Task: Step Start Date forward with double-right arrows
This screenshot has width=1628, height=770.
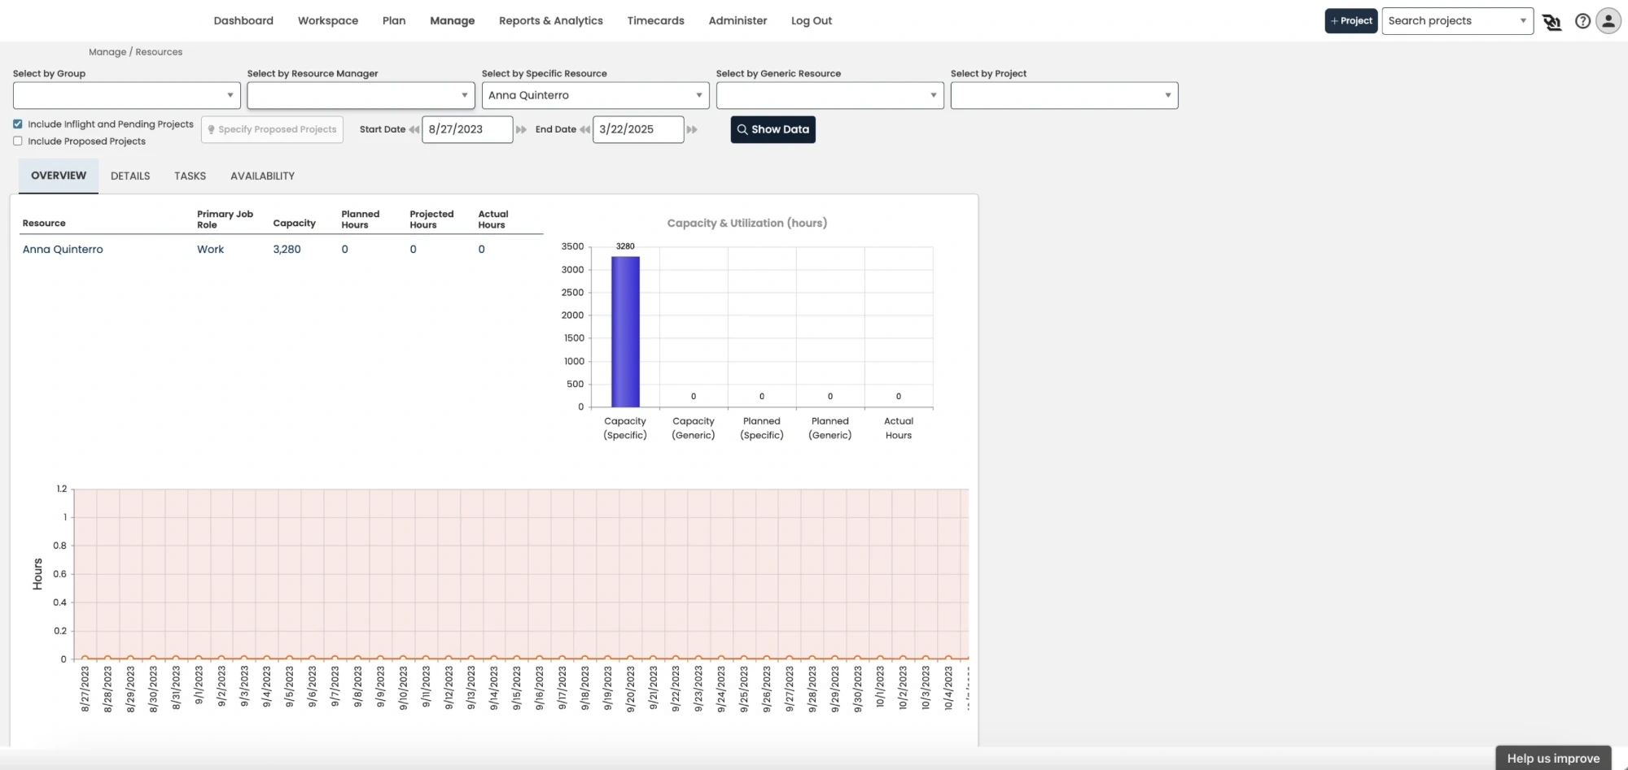Action: [x=521, y=129]
